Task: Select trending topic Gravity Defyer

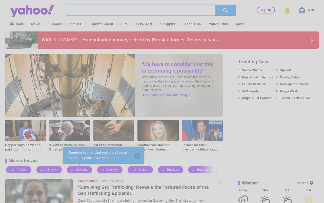Action: tap(290, 77)
